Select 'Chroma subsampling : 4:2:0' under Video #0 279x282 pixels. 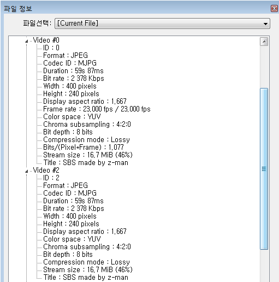[x=87, y=124]
